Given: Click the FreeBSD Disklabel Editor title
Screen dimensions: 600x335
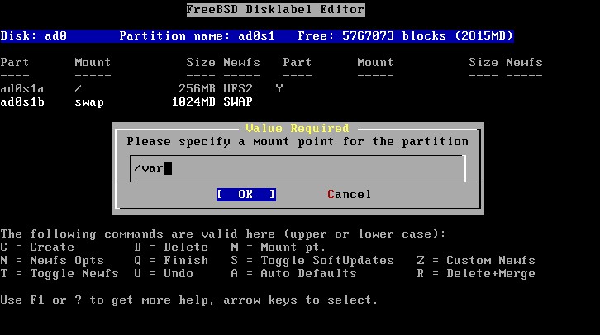Looking at the screenshot, I should [275, 10].
